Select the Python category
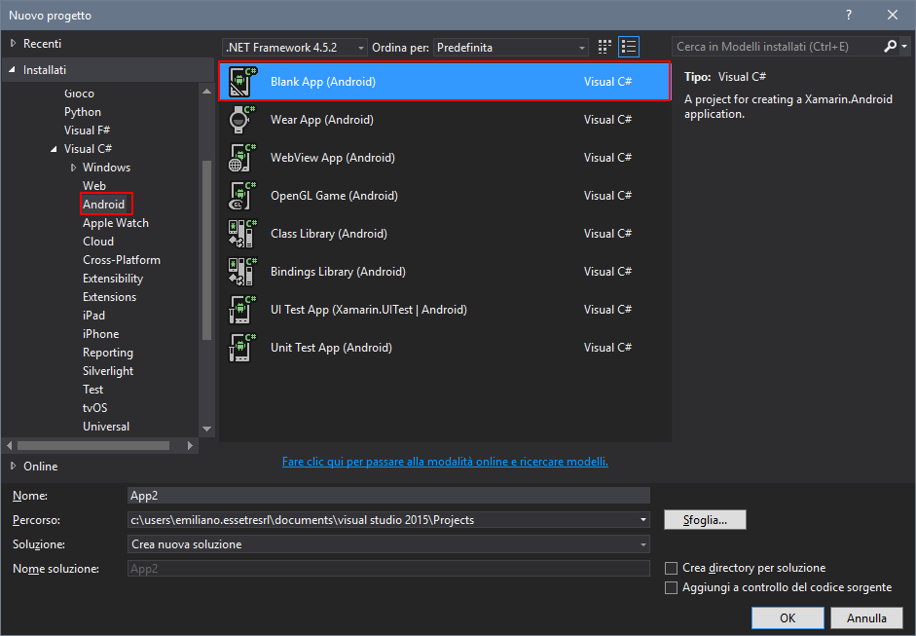 [83, 112]
